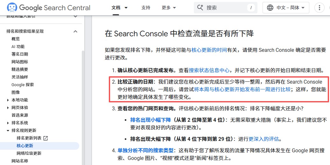Click the sparkle search icon
This screenshot has height=165, width=330.
(200, 8)
